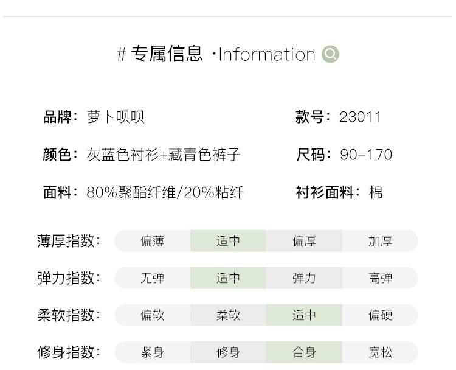
Task: Pick 柔软 softness option
Action: point(228,315)
